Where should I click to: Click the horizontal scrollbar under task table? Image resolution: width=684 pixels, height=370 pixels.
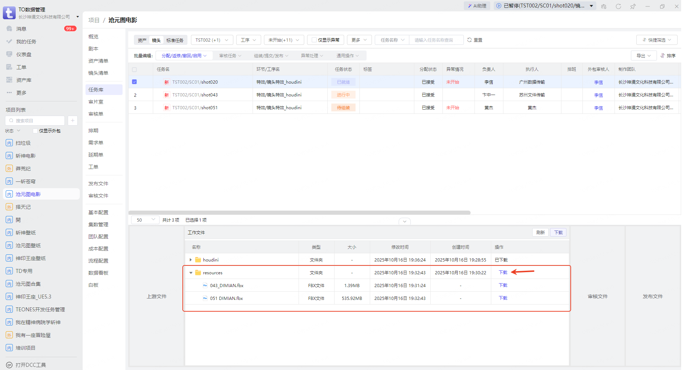(299, 213)
